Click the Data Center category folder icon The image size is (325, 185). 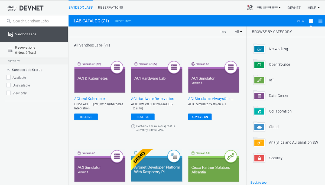point(259,96)
